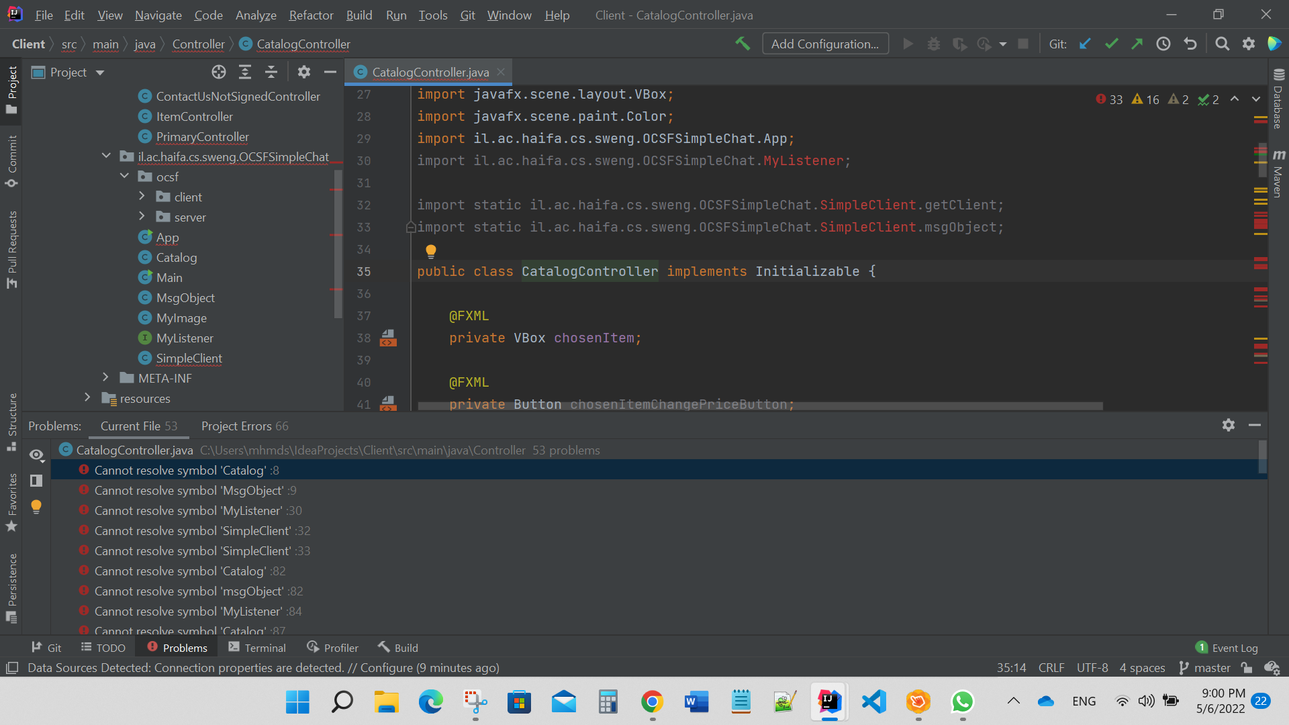Click quick-fix lightbulb in Problems sidebar
The height and width of the screenshot is (725, 1289).
point(36,507)
